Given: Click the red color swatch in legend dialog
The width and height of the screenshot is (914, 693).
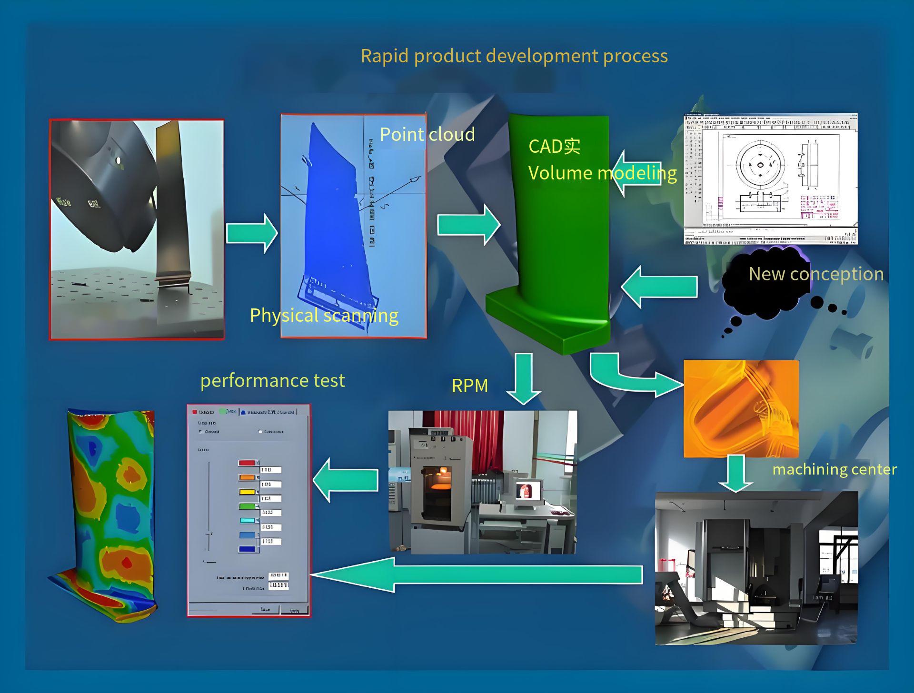Looking at the screenshot, I should (x=248, y=463).
